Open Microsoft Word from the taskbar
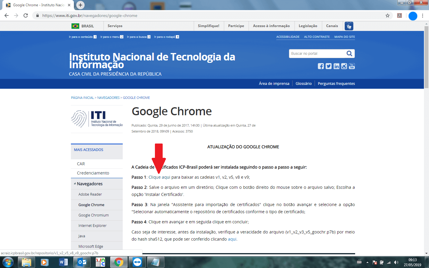Viewport: 429px width, 268px height. pyautogui.click(x=63, y=262)
